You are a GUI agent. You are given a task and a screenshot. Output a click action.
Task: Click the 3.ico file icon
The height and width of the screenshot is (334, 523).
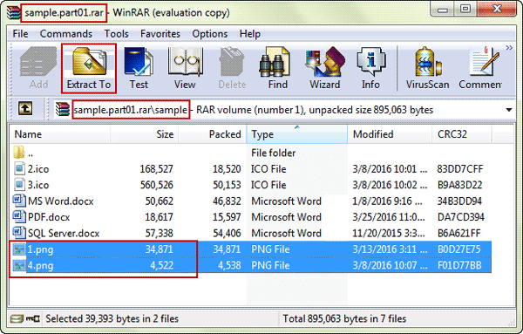coord(19,185)
